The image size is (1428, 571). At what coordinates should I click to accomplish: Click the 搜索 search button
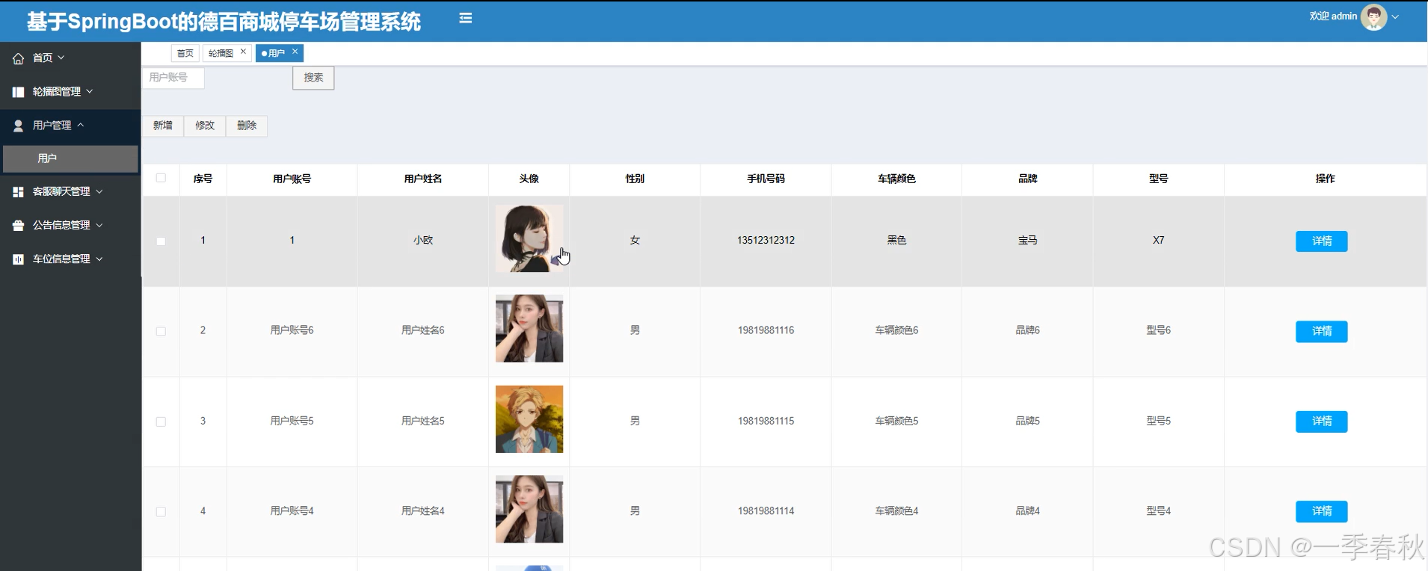[x=313, y=78]
